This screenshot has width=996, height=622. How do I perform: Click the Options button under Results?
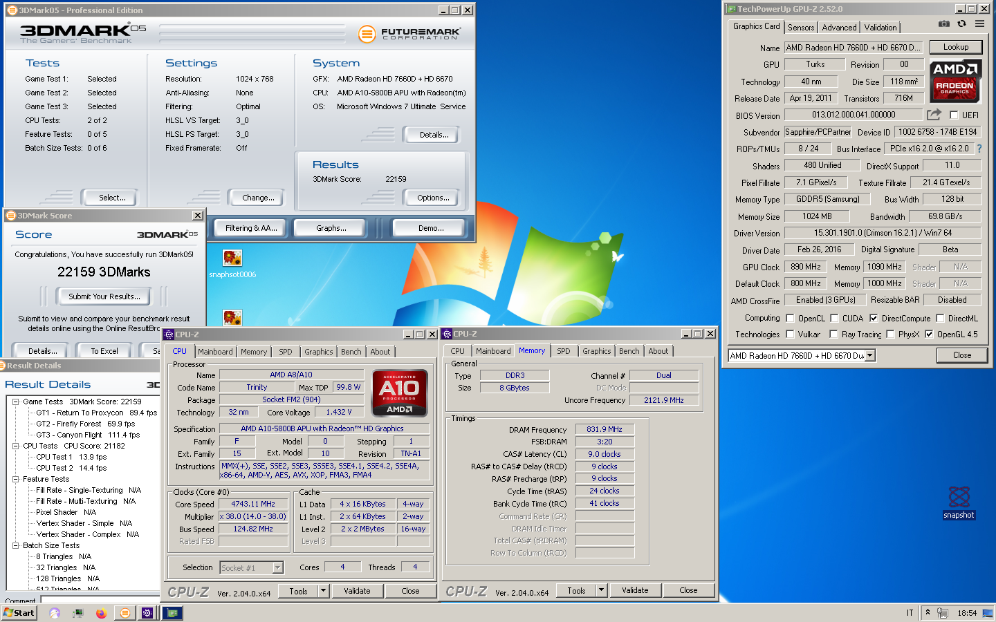coord(433,198)
